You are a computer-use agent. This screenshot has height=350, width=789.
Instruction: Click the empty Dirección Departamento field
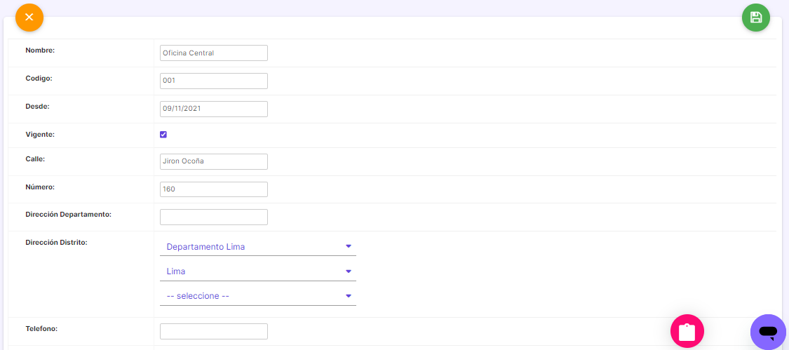[x=214, y=217]
